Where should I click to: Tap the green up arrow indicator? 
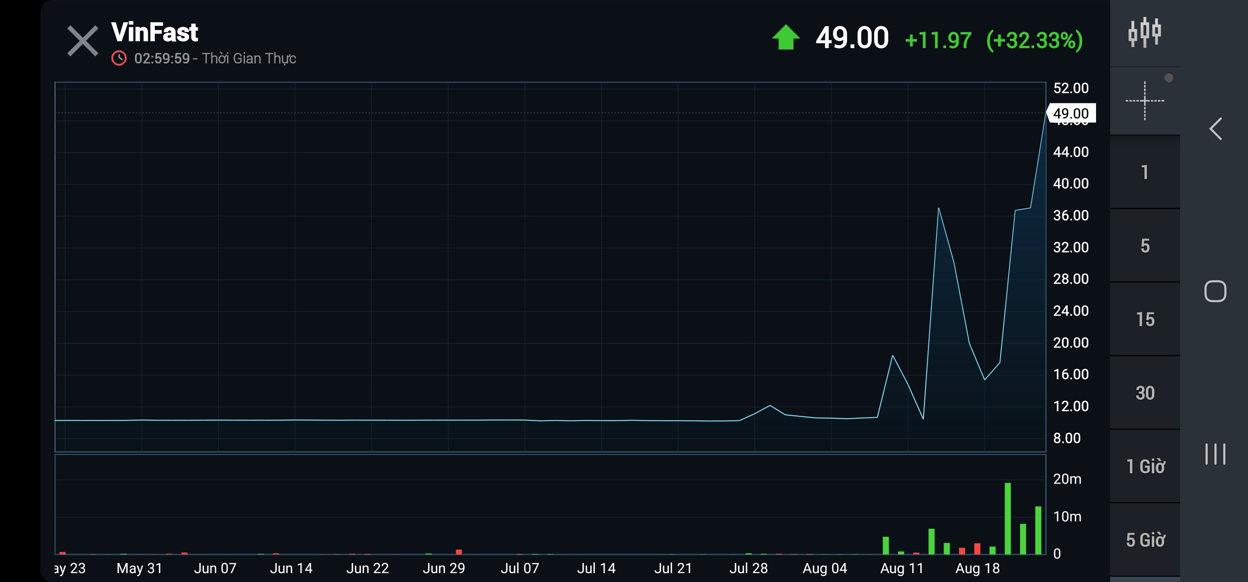785,38
